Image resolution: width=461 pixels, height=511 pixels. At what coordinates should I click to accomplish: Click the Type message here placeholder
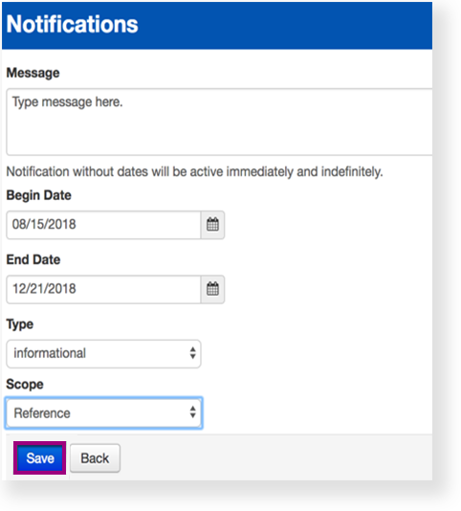click(68, 102)
